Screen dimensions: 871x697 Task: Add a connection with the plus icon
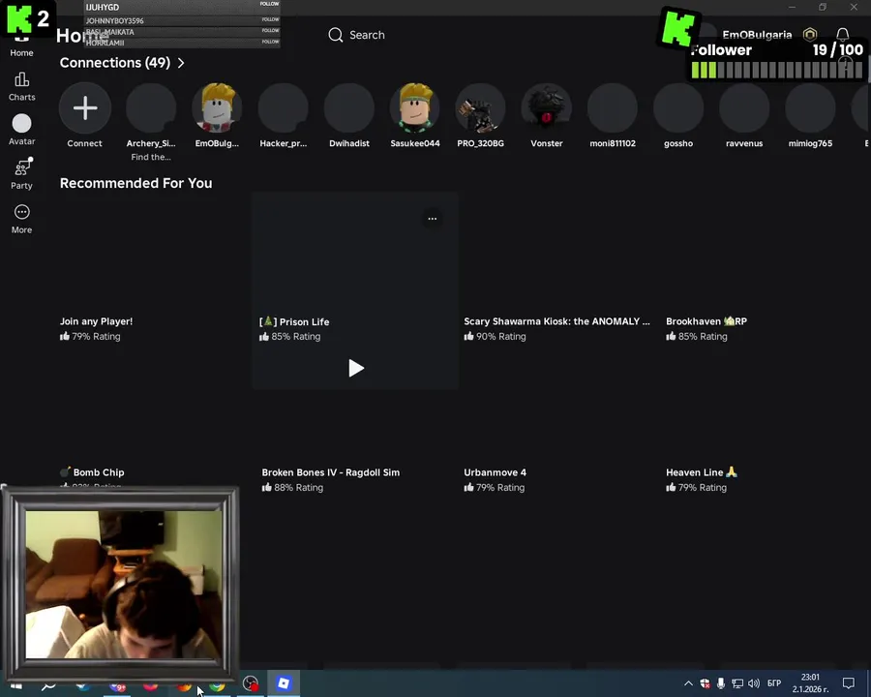[x=85, y=107]
